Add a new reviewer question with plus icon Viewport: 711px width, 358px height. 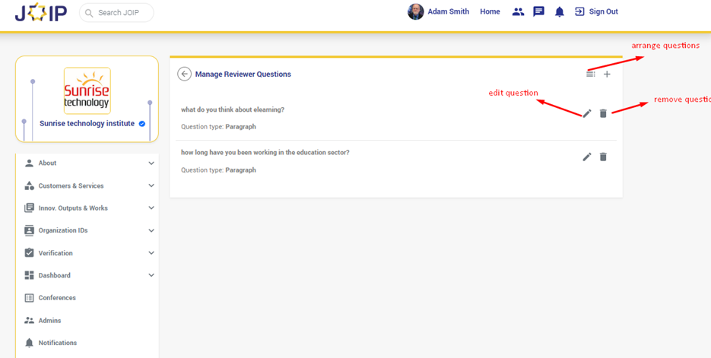click(607, 74)
